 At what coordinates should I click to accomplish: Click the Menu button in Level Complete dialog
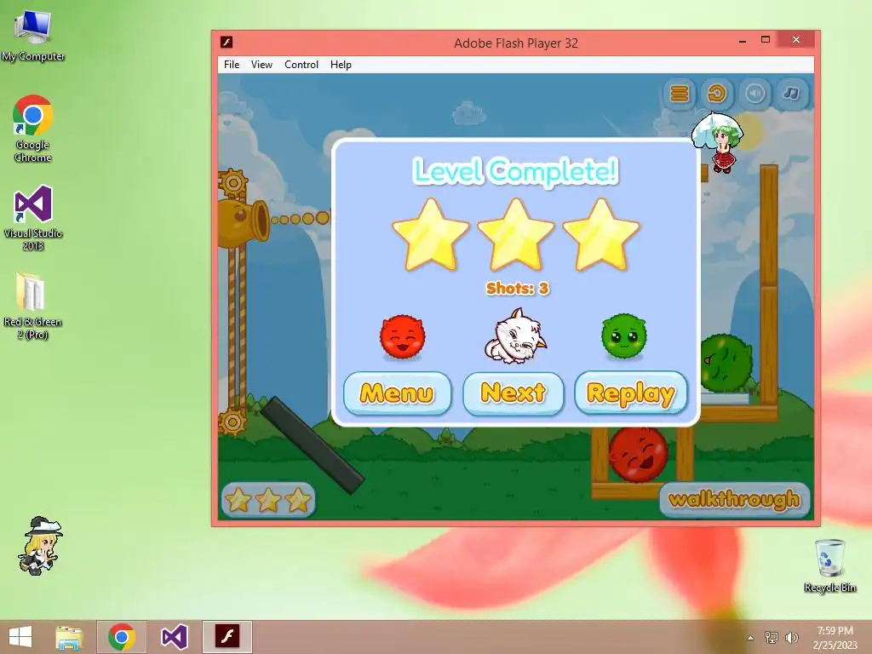point(397,393)
